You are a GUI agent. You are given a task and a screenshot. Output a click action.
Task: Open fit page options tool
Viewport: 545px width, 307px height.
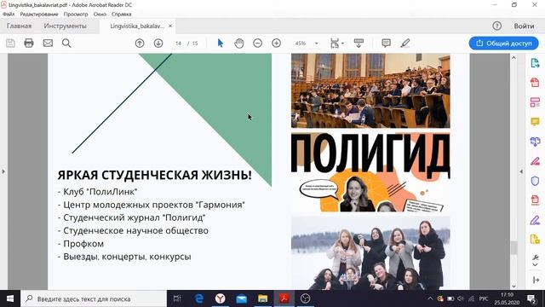(x=336, y=43)
